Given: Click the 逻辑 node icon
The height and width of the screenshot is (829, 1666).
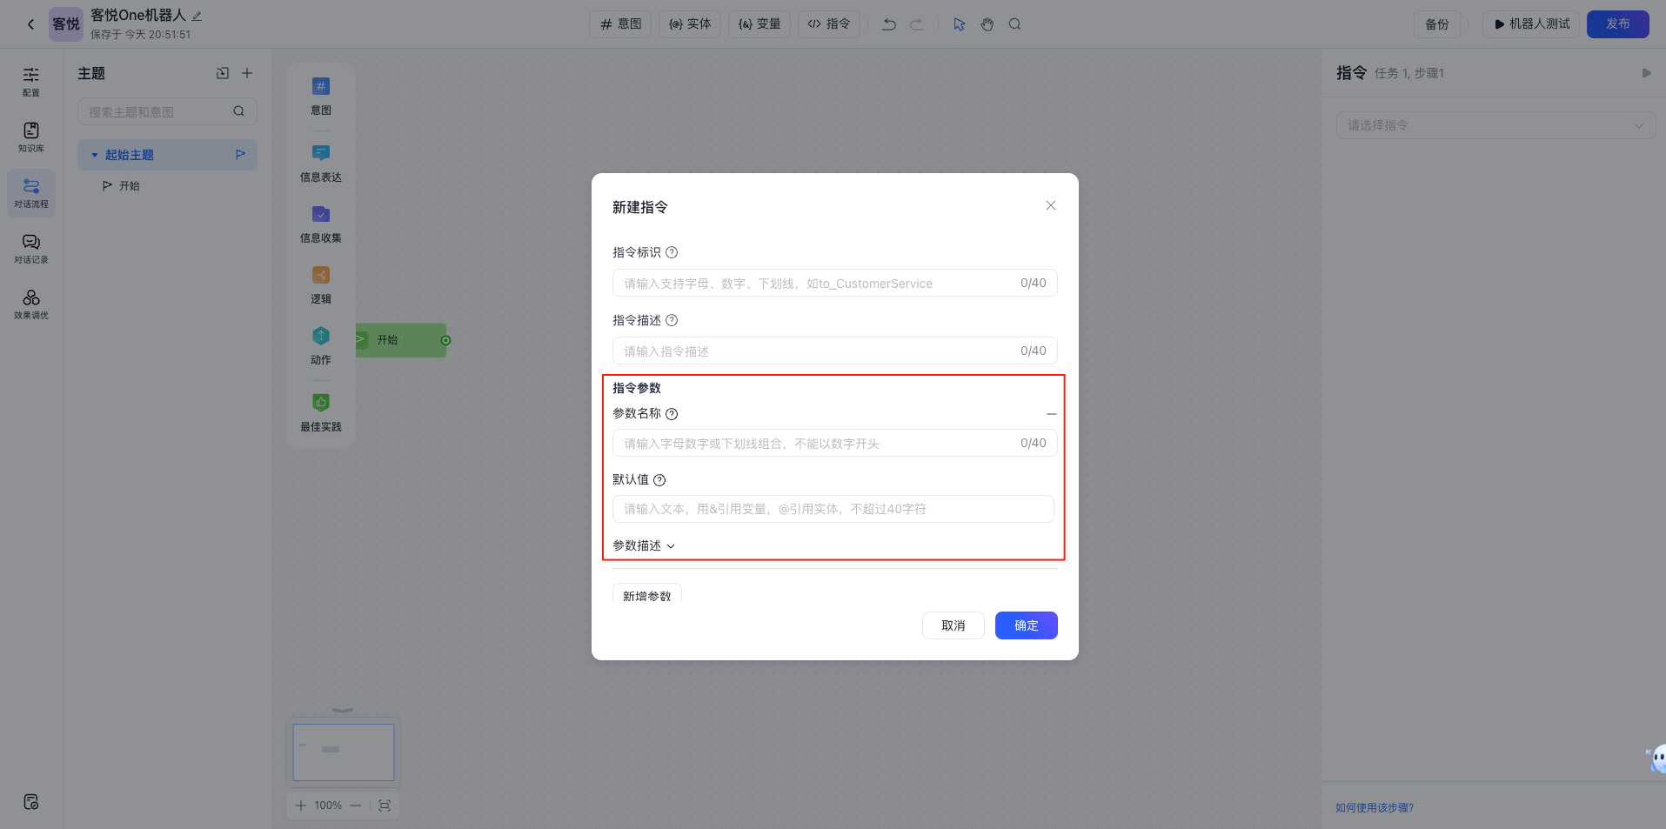Looking at the screenshot, I should point(321,276).
